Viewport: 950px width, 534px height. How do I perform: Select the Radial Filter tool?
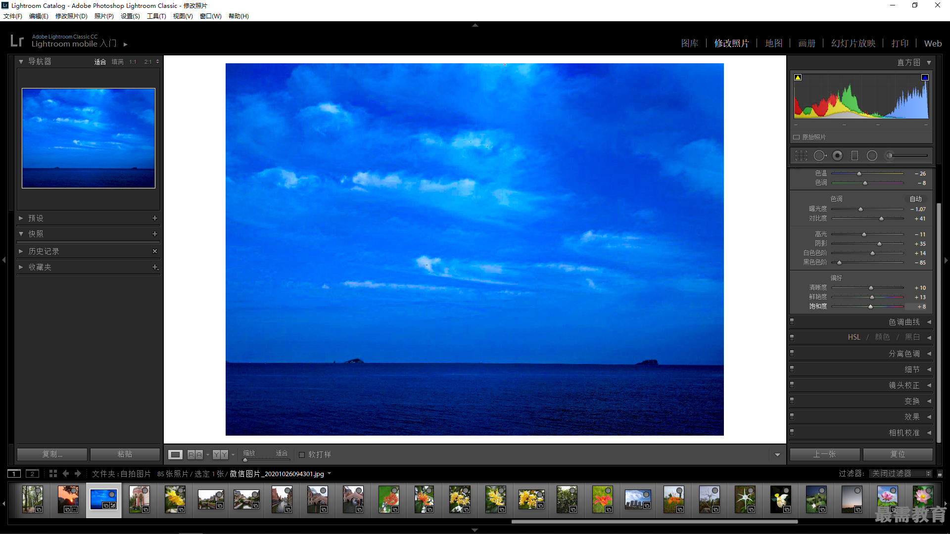pyautogui.click(x=872, y=156)
